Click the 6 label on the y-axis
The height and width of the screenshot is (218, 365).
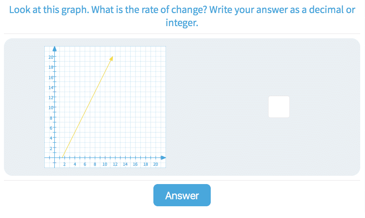(x=51, y=128)
